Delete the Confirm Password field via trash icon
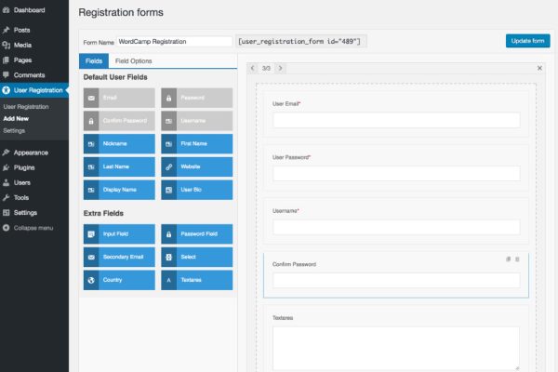The height and width of the screenshot is (372, 558). [x=518, y=259]
